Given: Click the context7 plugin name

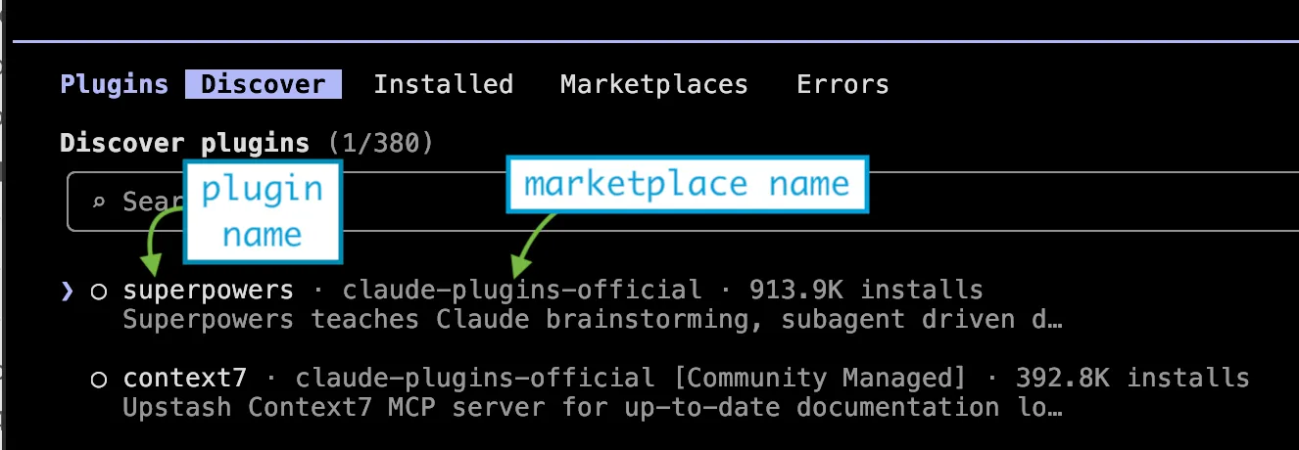Looking at the screenshot, I should [x=184, y=379].
